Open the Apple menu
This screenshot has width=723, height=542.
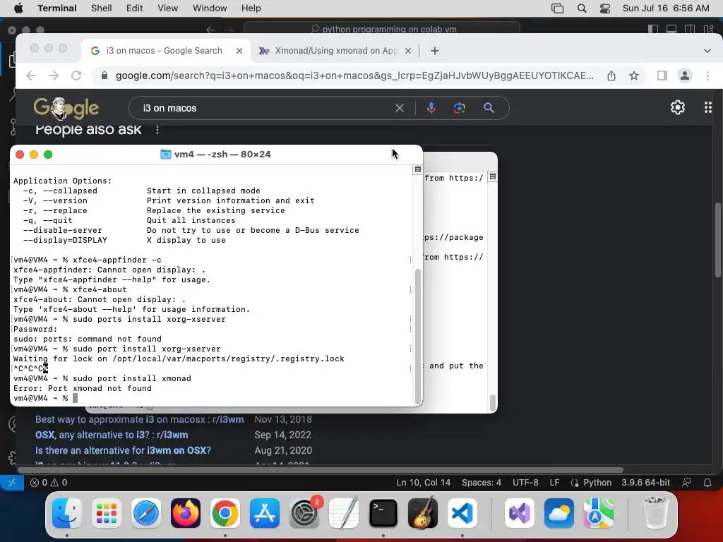(x=18, y=8)
